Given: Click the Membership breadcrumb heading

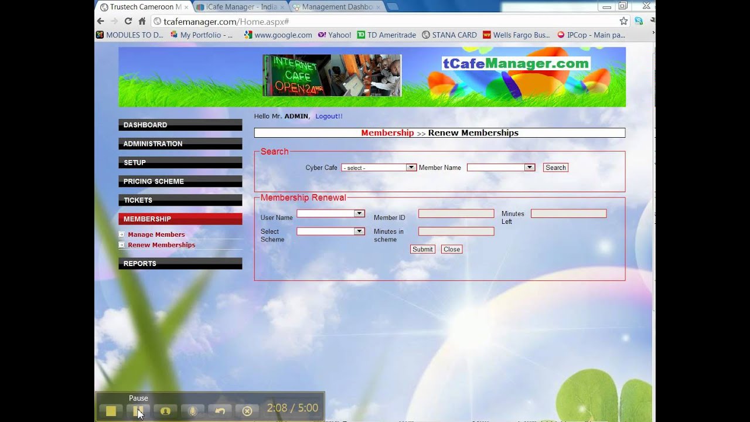Looking at the screenshot, I should coord(387,133).
